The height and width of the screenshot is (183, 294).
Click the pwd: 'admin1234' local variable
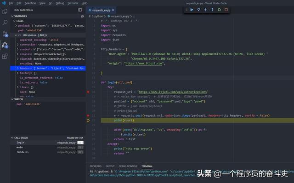pyautogui.click(x=48, y=30)
